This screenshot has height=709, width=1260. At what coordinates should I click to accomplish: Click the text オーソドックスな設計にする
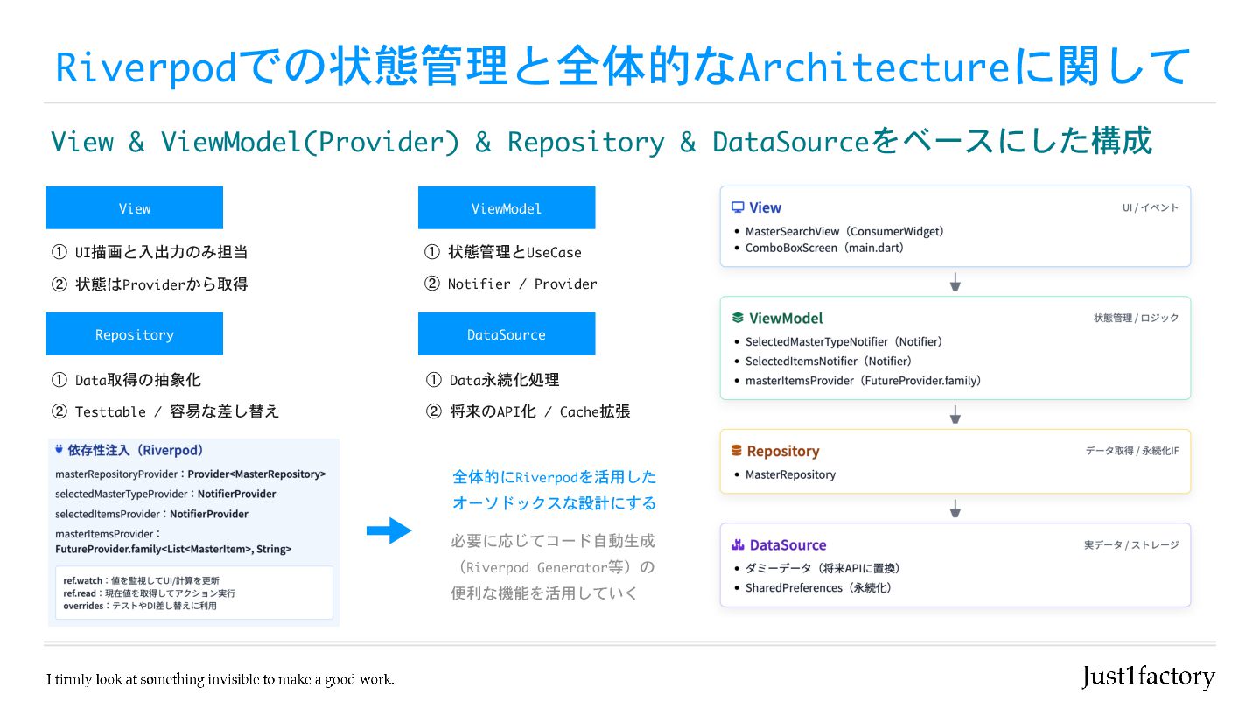click(x=554, y=503)
